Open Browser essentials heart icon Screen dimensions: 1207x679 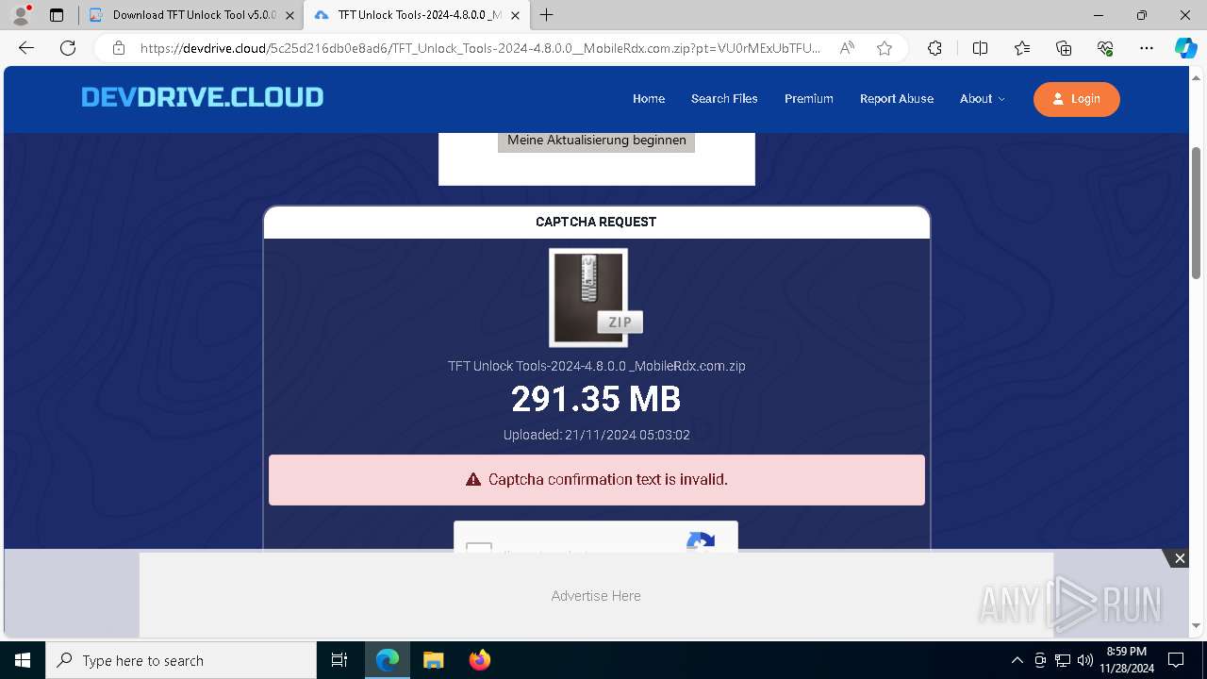1105,48
